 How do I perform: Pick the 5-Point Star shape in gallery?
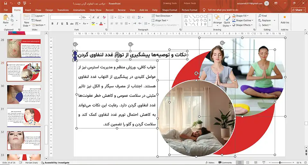click(205, 24)
